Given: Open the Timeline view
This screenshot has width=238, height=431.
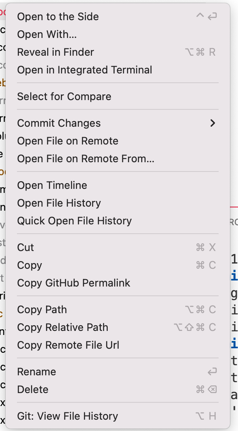Looking at the screenshot, I should coord(52,185).
